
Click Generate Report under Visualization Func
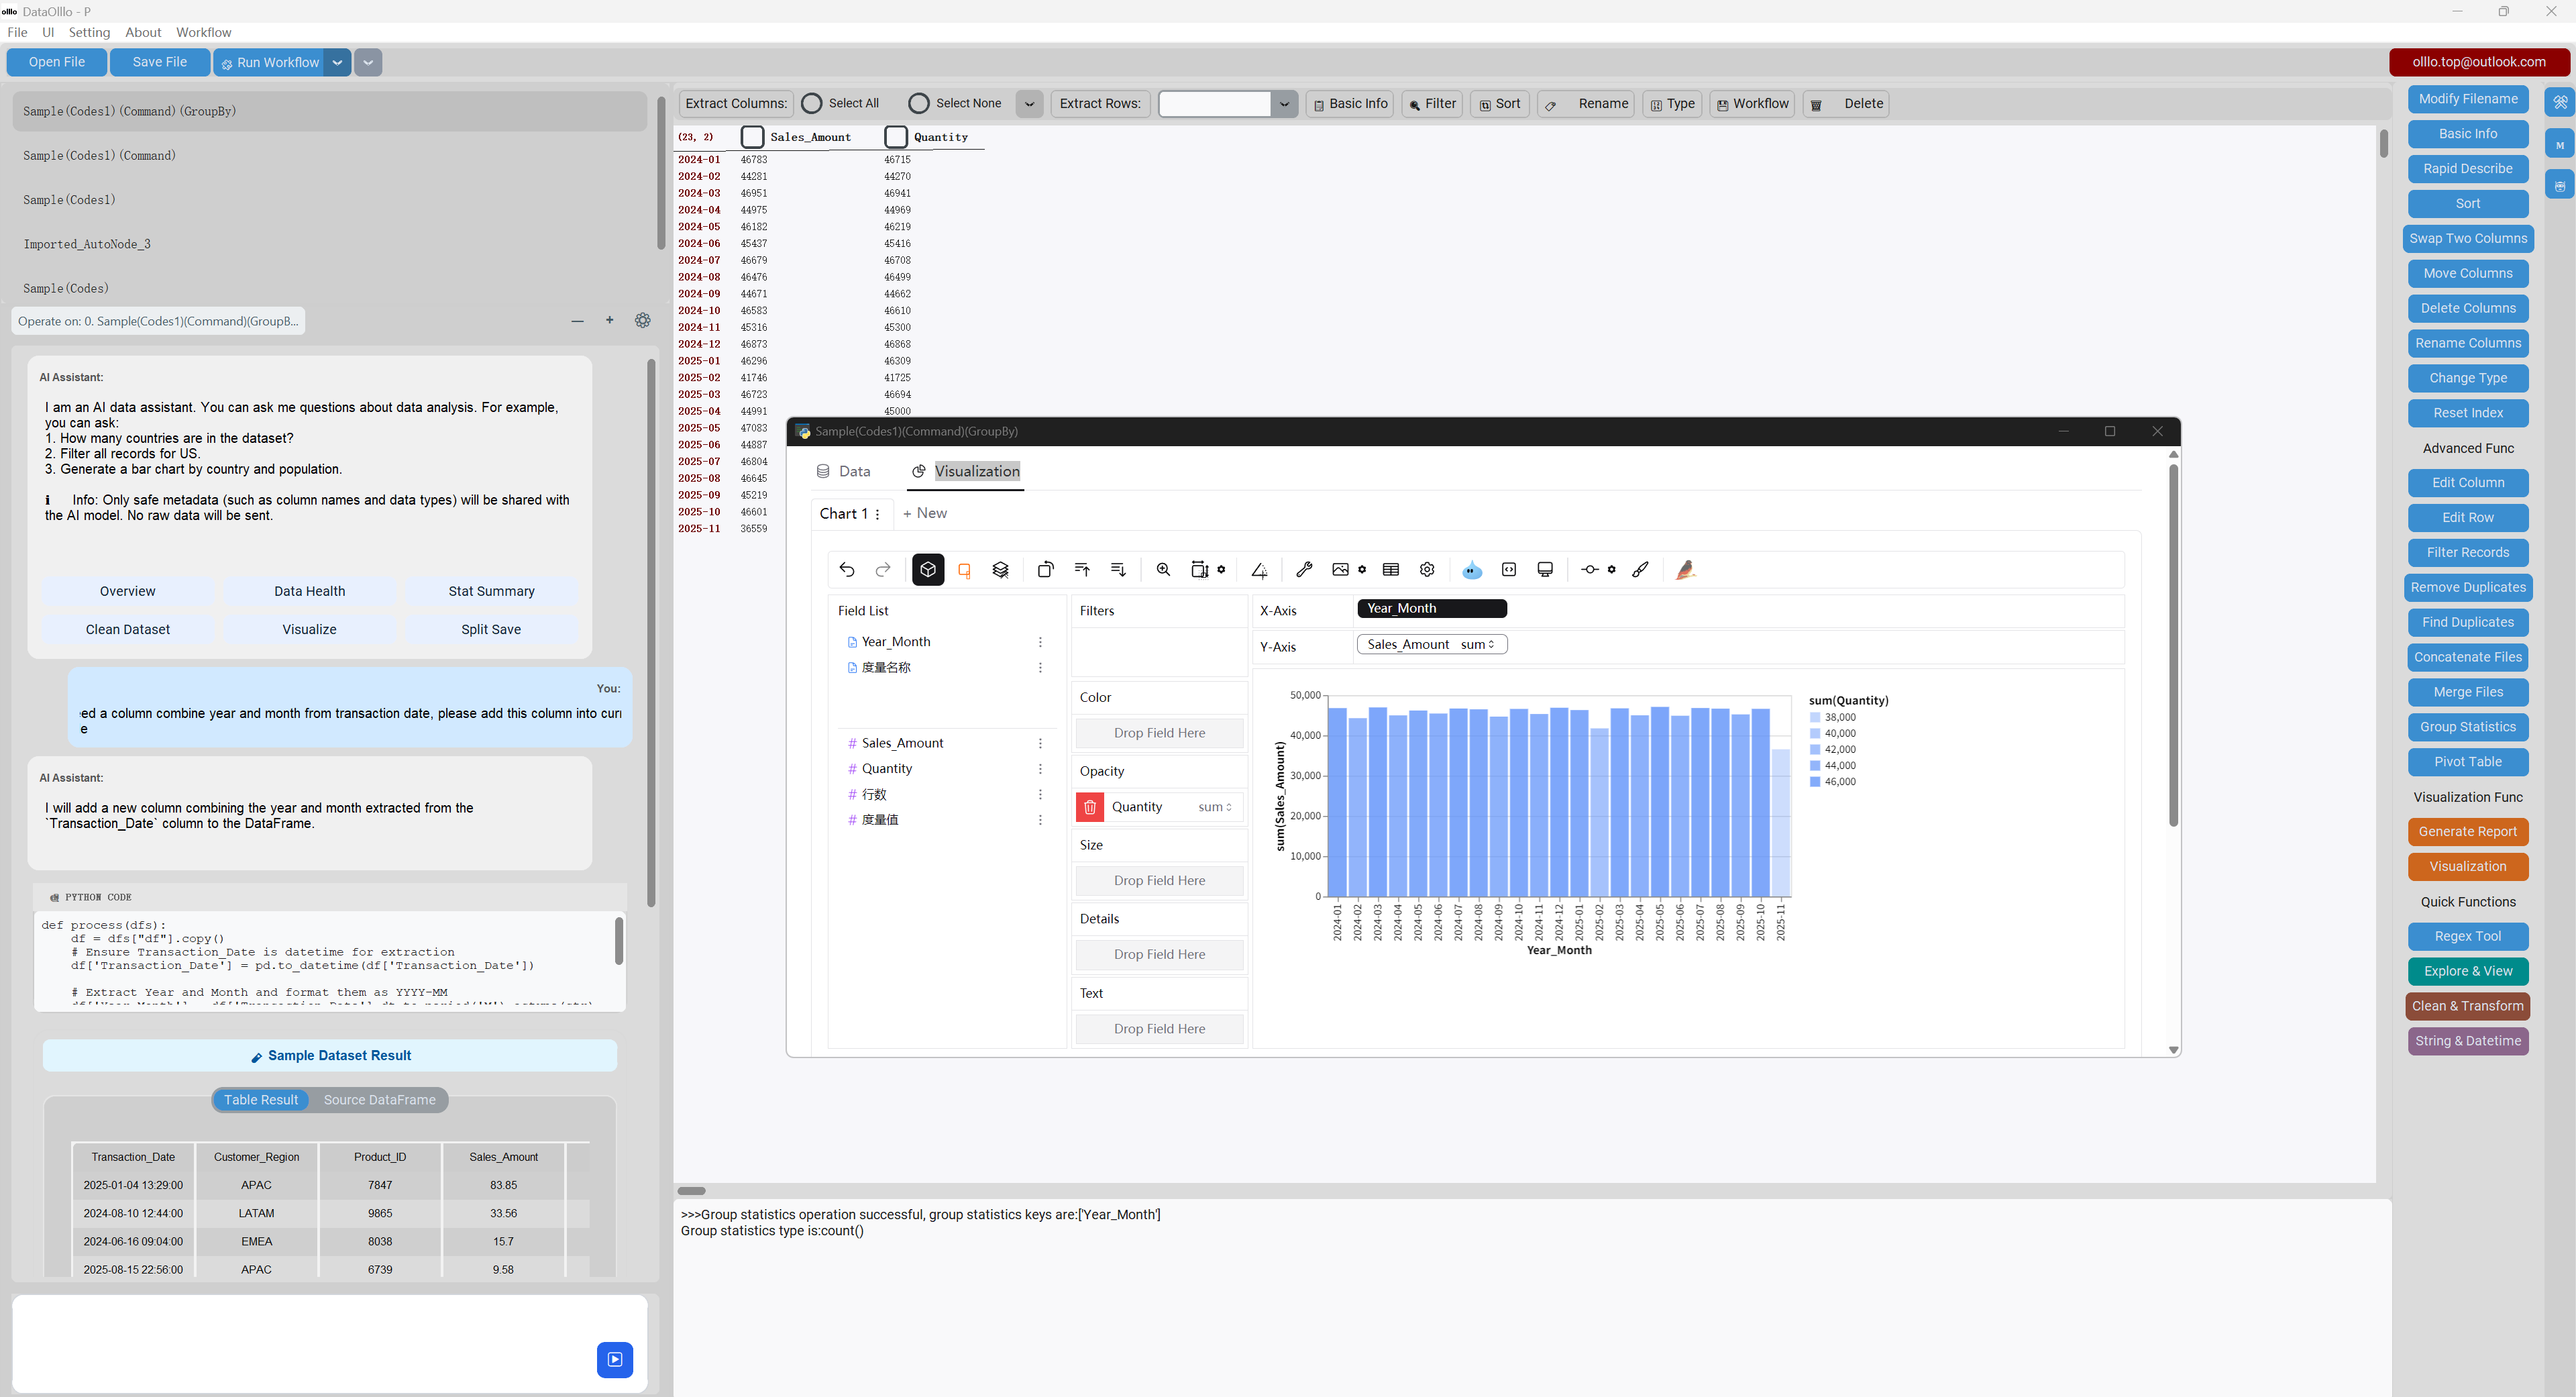(2467, 831)
